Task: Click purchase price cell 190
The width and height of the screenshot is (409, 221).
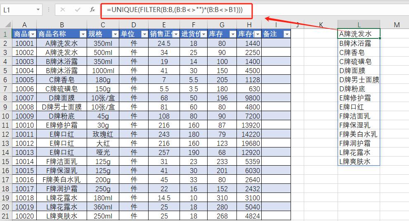Action: (194, 152)
